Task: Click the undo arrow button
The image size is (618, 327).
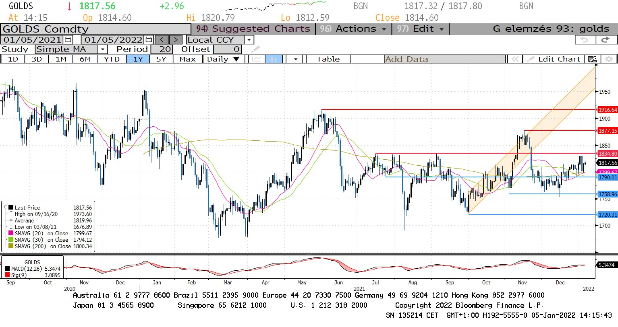Action: 585,40
